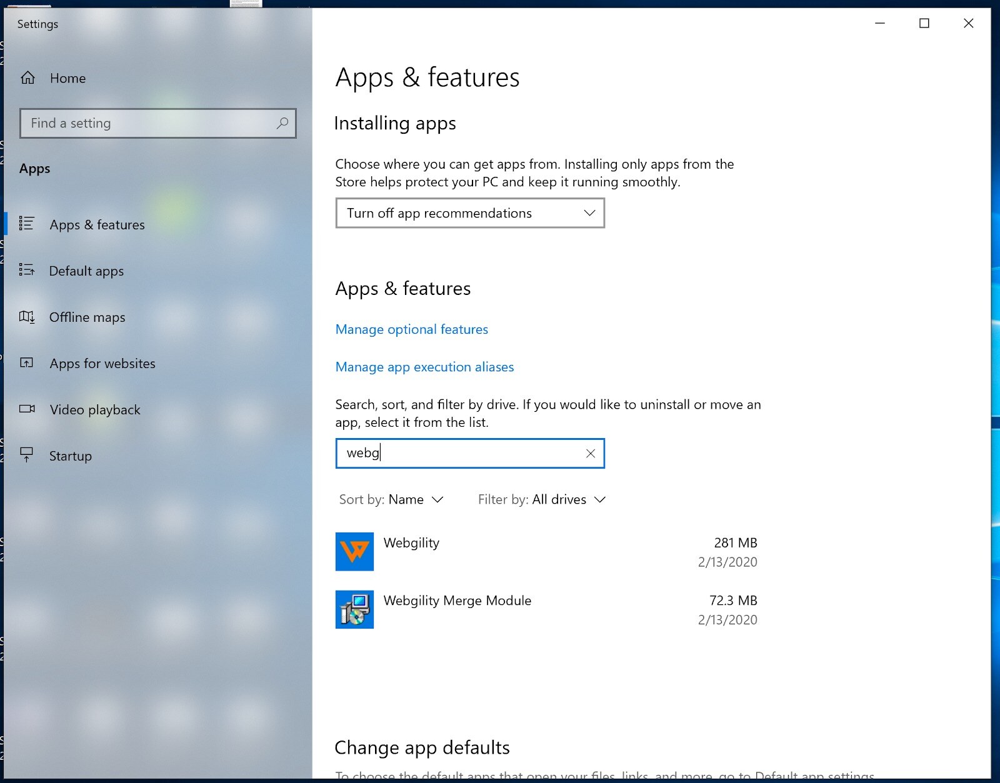Click the Default apps sidebar icon
The width and height of the screenshot is (1000, 783).
pos(27,270)
